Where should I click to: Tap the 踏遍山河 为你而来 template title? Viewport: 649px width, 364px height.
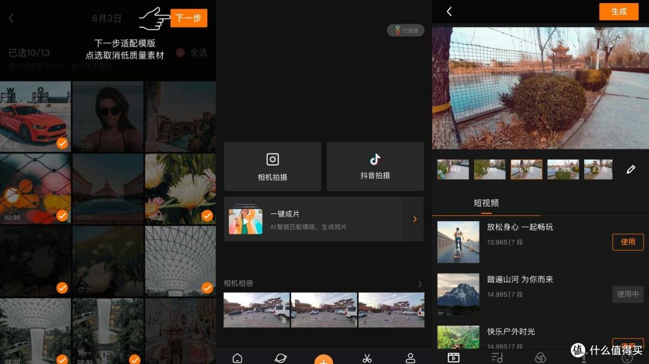coord(520,279)
